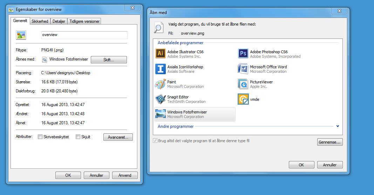This screenshot has width=374, height=195.
Task: Choose the Windows Fotofremviser icon in list
Action: pos(160,114)
